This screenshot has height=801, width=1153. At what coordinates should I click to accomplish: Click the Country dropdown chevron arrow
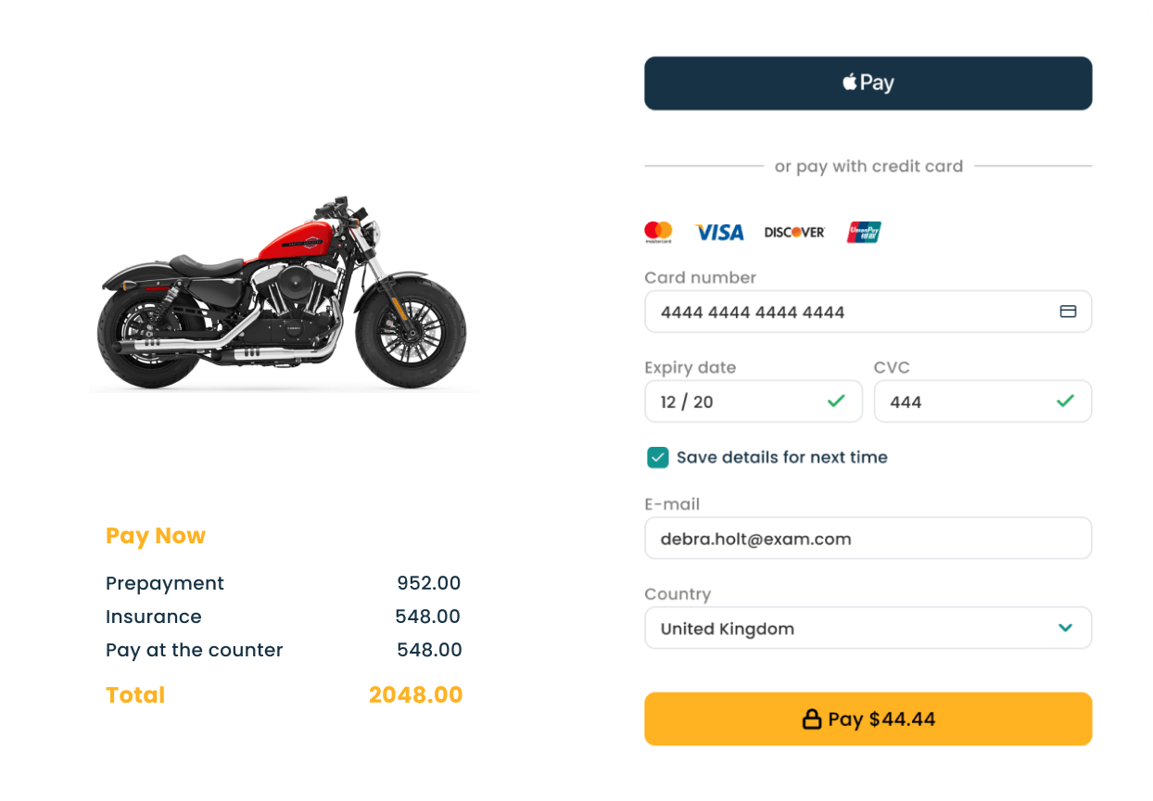[x=1066, y=628]
